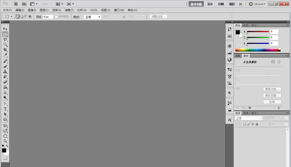The image size is (291, 167).
Task: Open the marquee tool preset picker arrow
Action: coord(12,17)
